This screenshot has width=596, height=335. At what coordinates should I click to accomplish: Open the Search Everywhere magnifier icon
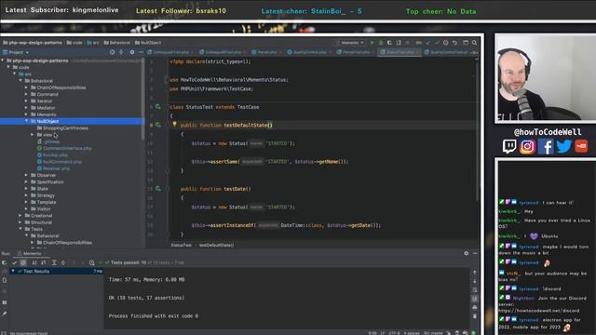tap(474, 43)
